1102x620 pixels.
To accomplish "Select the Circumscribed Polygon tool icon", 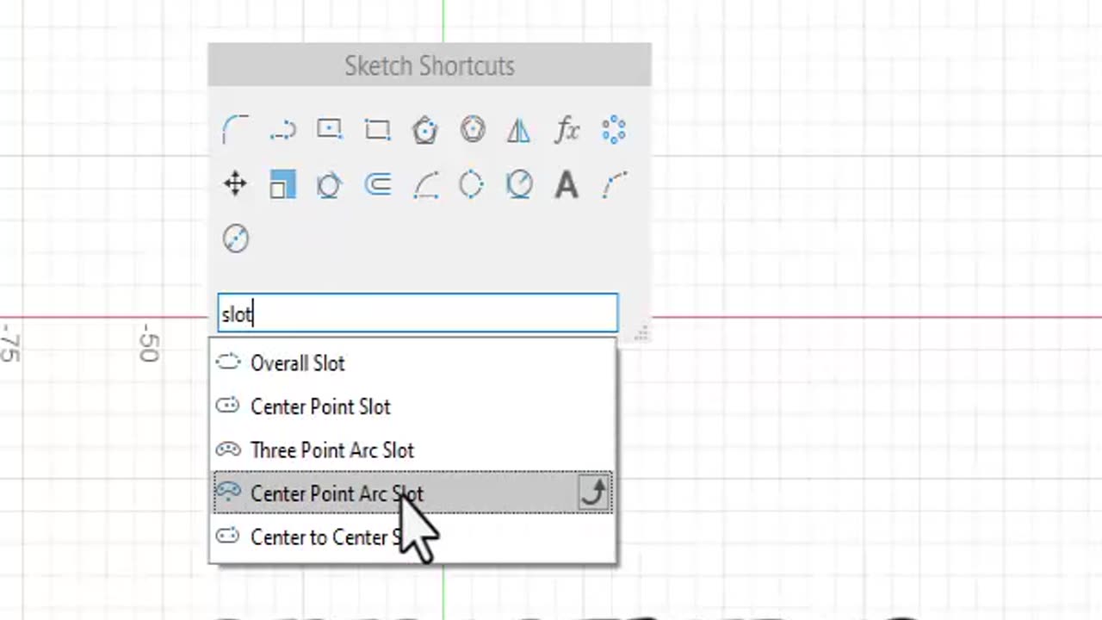I will (x=424, y=130).
